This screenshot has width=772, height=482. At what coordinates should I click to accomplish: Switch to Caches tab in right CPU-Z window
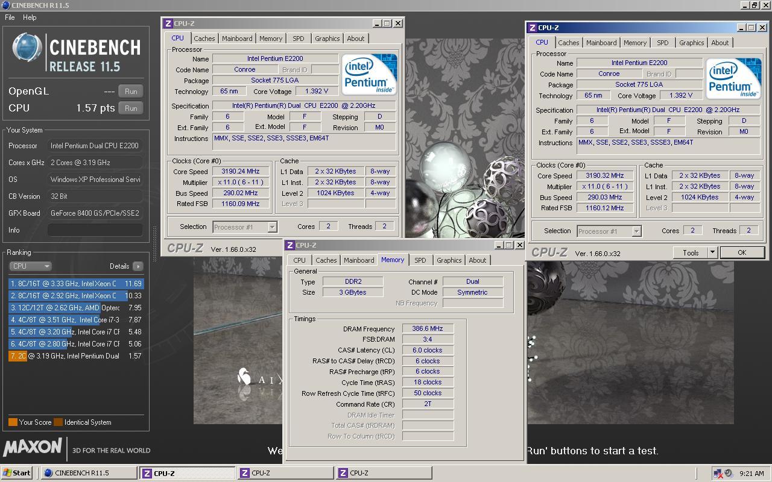(x=569, y=43)
